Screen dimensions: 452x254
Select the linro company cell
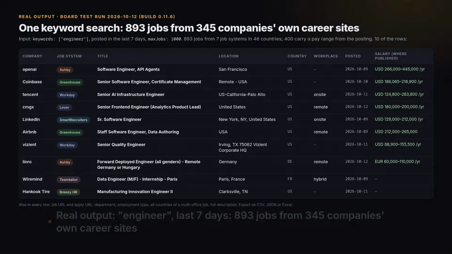click(x=27, y=162)
